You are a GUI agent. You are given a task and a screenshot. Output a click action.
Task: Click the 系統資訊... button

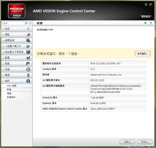click(143, 54)
